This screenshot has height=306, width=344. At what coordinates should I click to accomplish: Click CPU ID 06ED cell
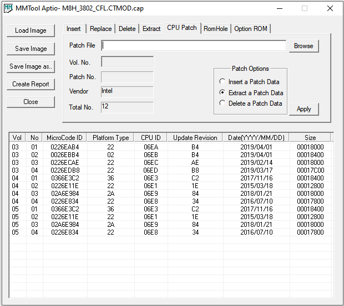pyautogui.click(x=151, y=170)
